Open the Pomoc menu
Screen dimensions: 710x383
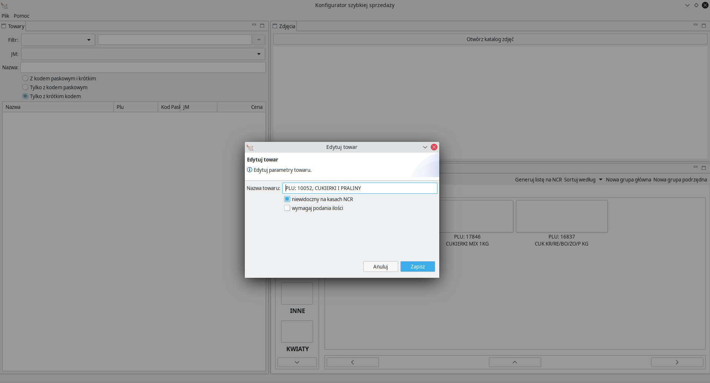(21, 16)
